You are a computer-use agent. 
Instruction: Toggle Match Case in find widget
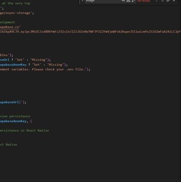[x=123, y=1]
